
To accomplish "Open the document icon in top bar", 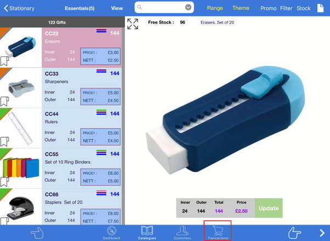I will pos(321,8).
